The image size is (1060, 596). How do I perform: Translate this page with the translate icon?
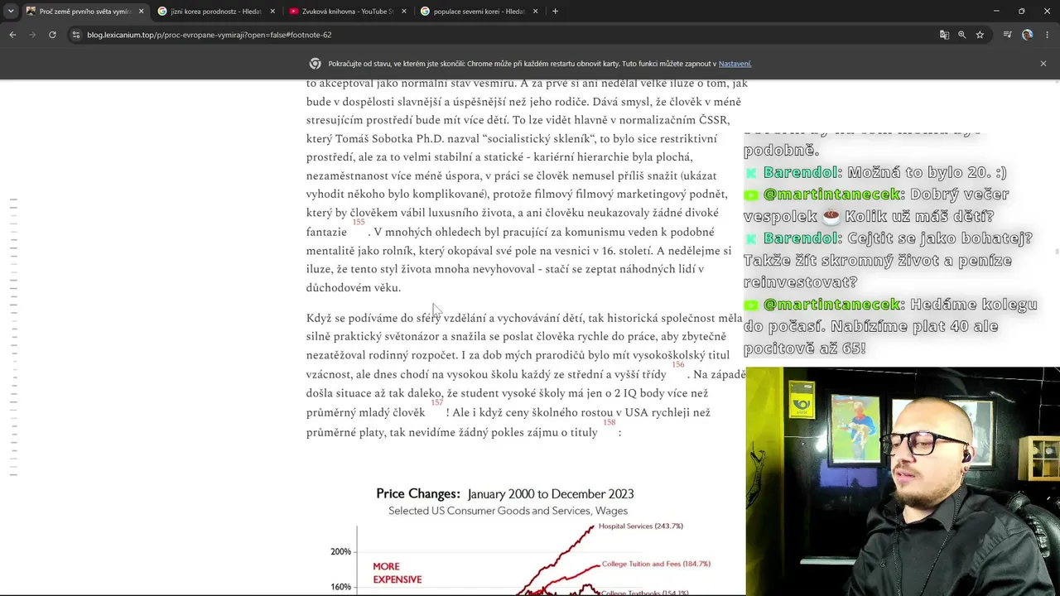pyautogui.click(x=944, y=35)
